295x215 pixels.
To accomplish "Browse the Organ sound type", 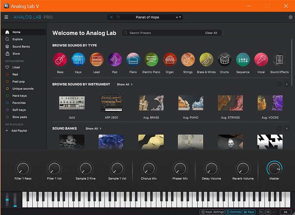I will click(x=170, y=60).
